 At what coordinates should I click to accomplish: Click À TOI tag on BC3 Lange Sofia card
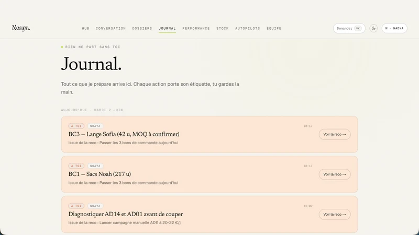pyautogui.click(x=76, y=126)
